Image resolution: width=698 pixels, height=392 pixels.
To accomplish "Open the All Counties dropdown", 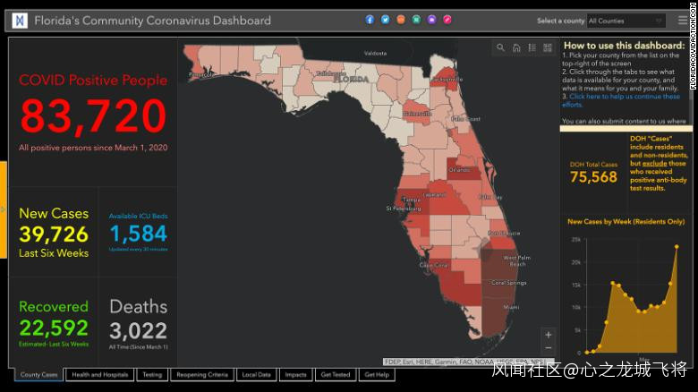I will 626,21.
